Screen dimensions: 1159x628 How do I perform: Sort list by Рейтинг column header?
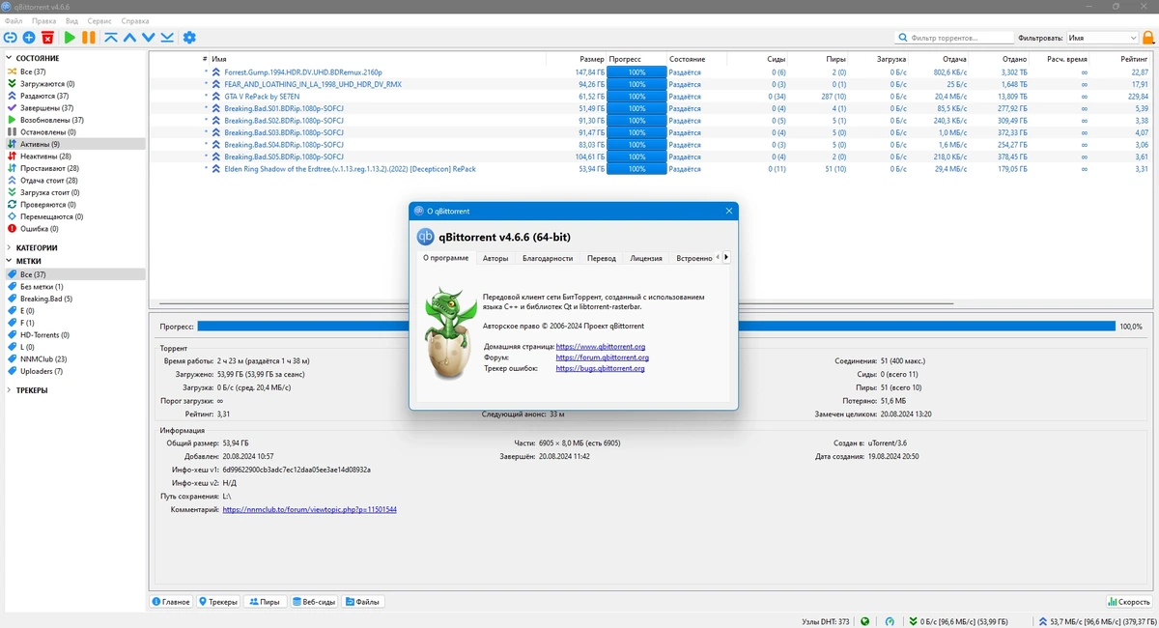(1135, 59)
